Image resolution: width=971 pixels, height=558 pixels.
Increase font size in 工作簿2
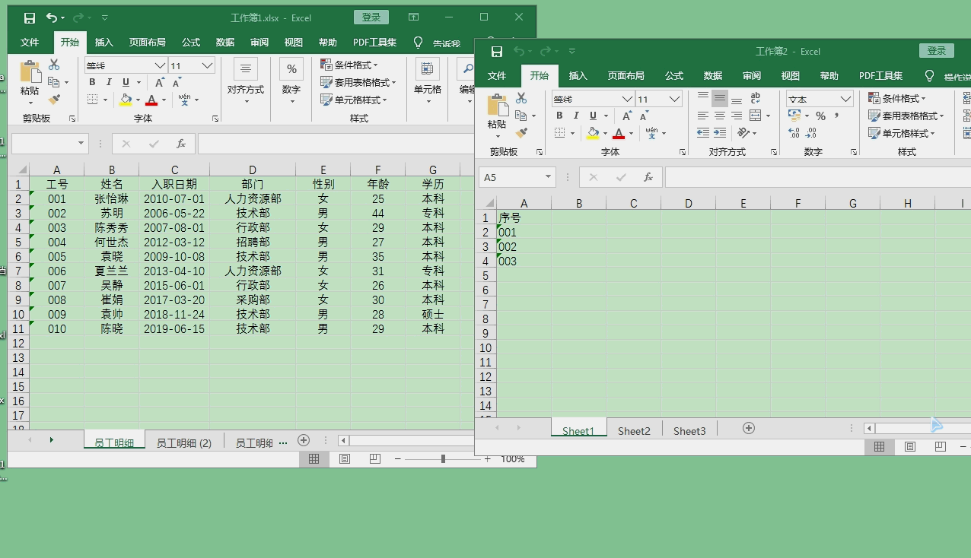(x=626, y=116)
